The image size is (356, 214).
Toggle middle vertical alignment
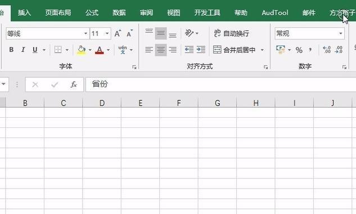pyautogui.click(x=161, y=33)
